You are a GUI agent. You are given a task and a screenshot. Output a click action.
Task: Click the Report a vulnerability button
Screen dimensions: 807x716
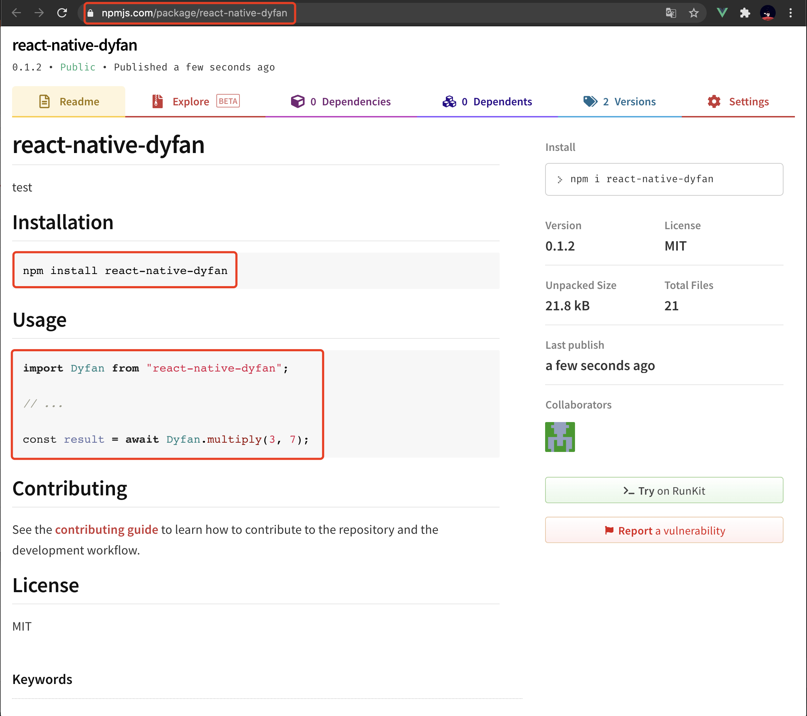664,530
